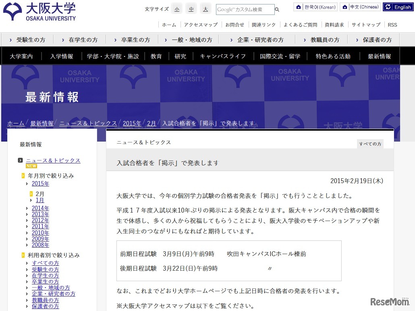The height and width of the screenshot is (311, 415).
Task: Set font size to 大 (large)
Action: point(205,8)
